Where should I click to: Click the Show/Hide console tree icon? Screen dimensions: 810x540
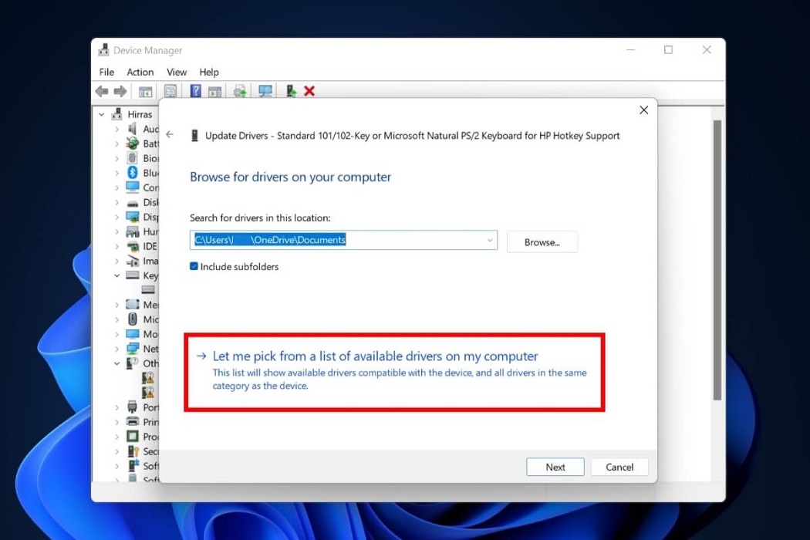(x=144, y=90)
